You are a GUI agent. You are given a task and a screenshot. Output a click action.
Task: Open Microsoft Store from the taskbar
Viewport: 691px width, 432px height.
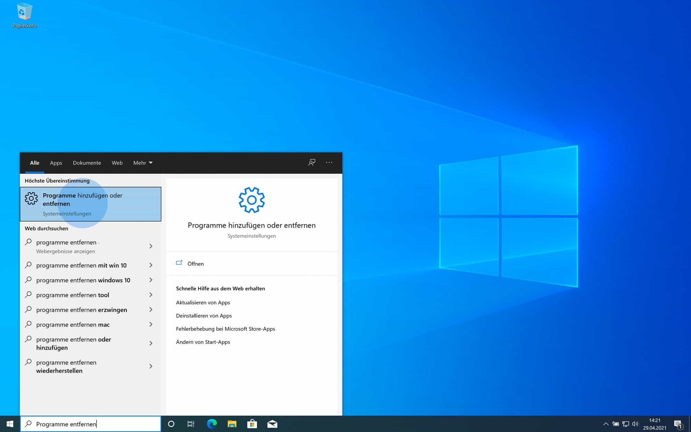[x=252, y=424]
